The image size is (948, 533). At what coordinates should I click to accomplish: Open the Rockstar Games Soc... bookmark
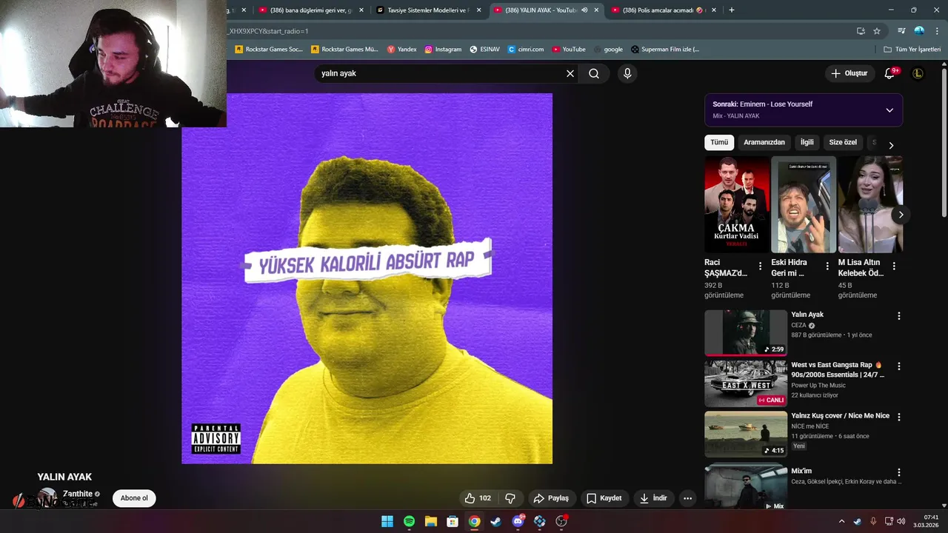click(269, 50)
